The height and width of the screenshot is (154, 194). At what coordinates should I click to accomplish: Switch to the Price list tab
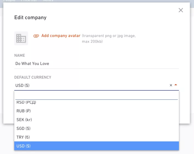pyautogui.click(x=29, y=1)
